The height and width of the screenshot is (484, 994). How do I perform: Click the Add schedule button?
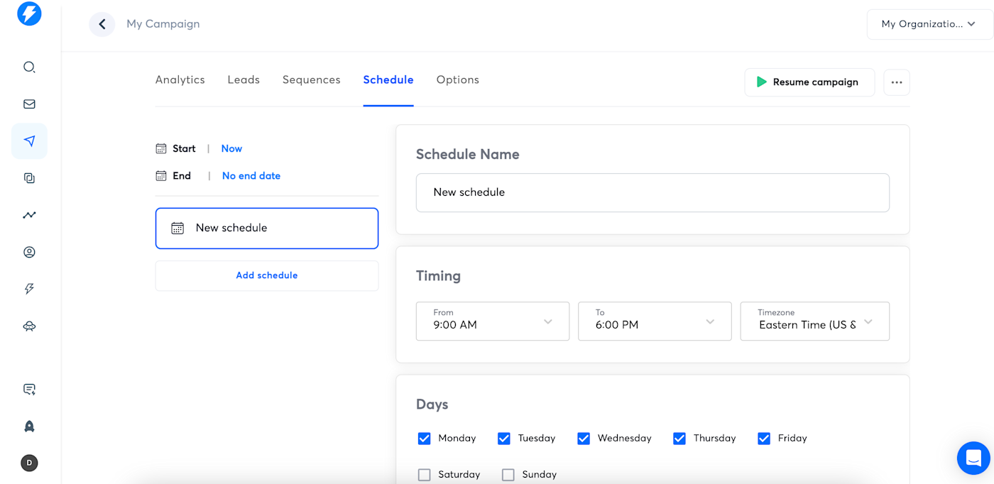(267, 275)
